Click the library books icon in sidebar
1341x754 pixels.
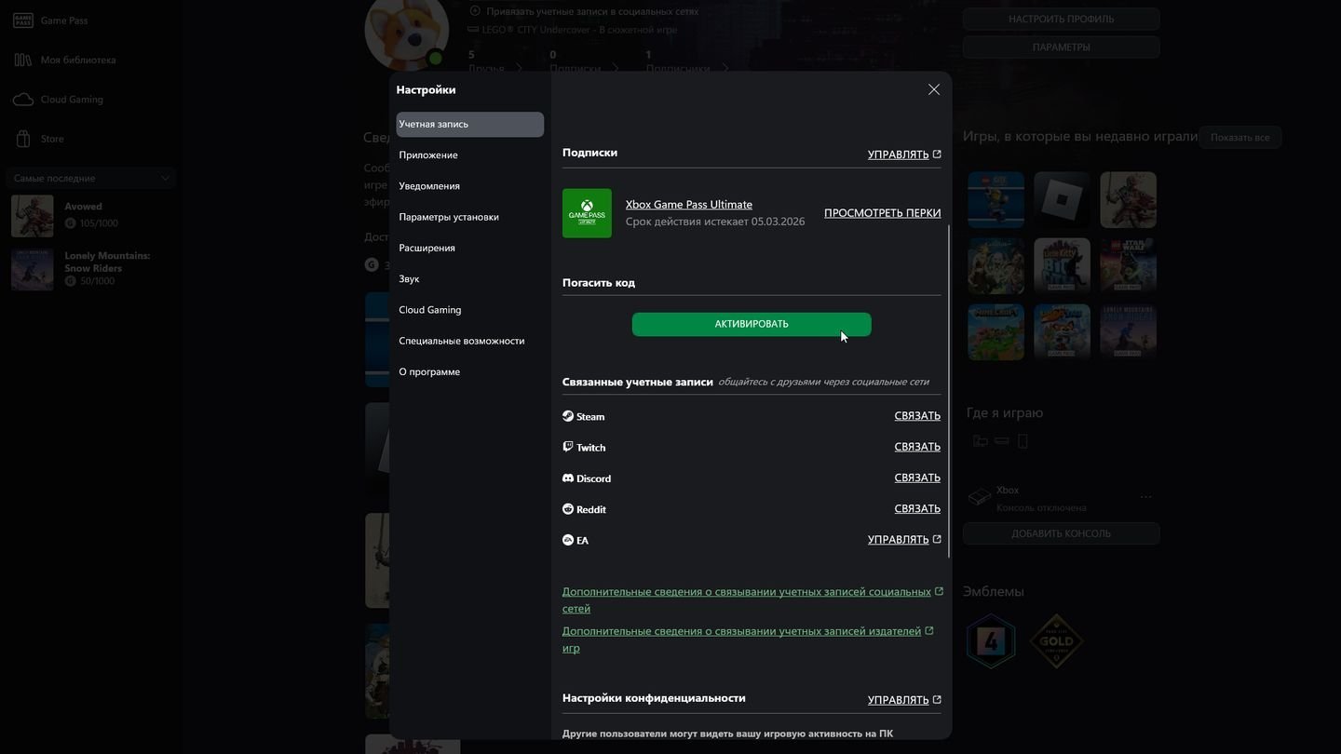tap(23, 60)
